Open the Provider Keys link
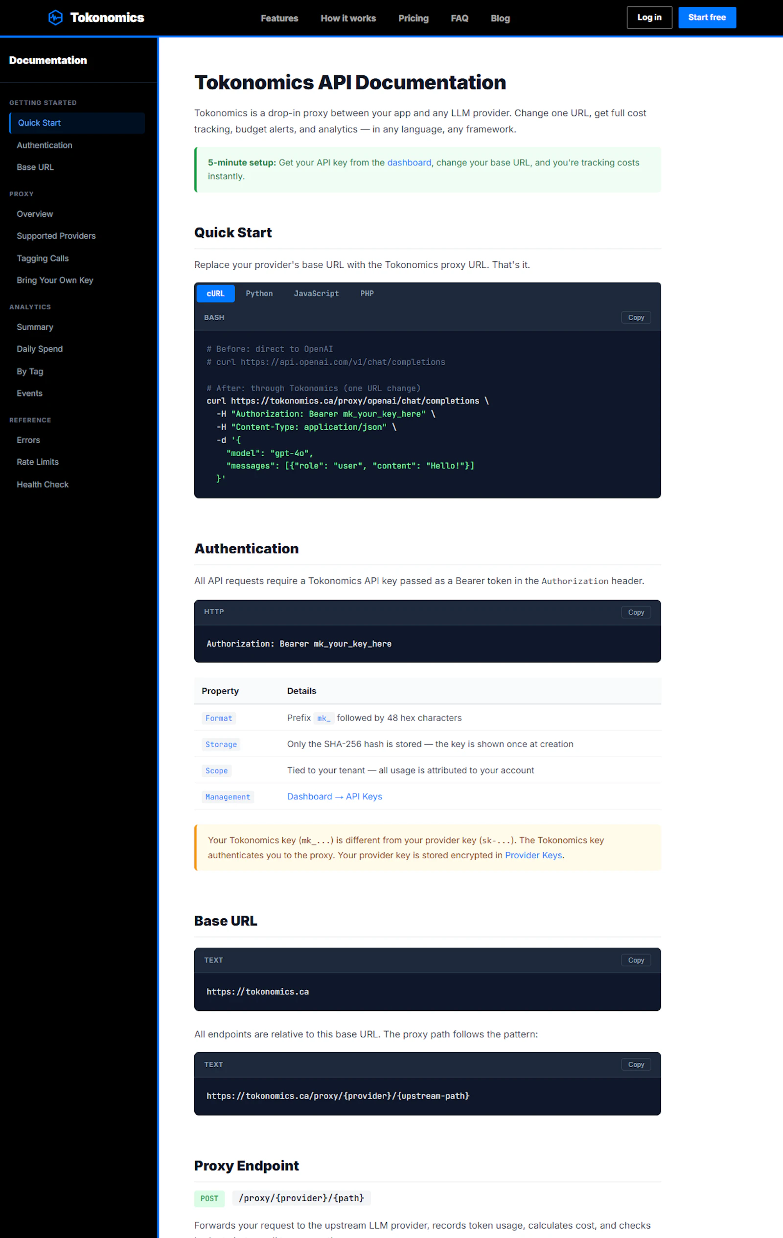783x1238 pixels. 533,855
